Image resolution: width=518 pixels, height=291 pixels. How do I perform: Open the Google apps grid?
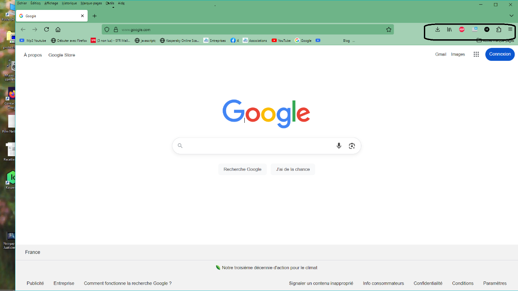point(476,54)
